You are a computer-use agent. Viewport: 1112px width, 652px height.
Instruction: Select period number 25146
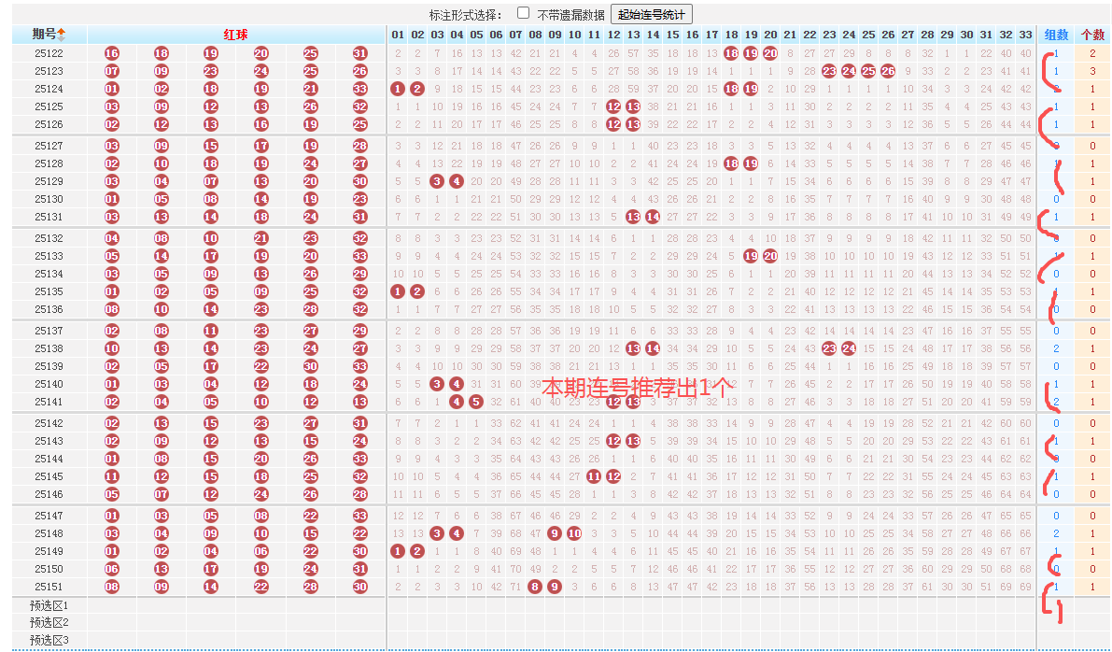49,494
